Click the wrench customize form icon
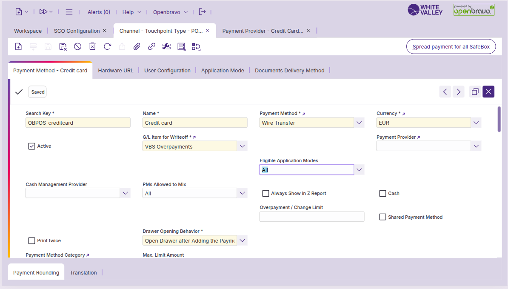Viewport: 508px width, 289px height. [x=166, y=47]
